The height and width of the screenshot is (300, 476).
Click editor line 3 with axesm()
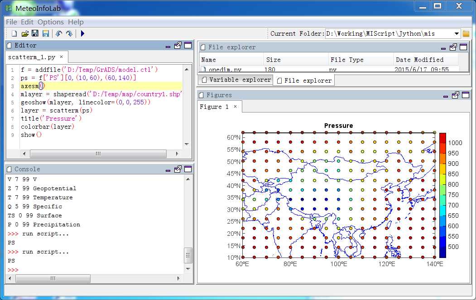(x=101, y=86)
